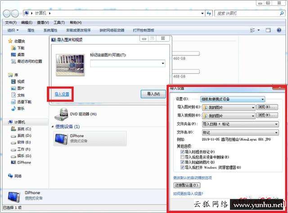Screen dimensions: 288x213
Task: Open the tag pictures combo box
Action: point(128,63)
